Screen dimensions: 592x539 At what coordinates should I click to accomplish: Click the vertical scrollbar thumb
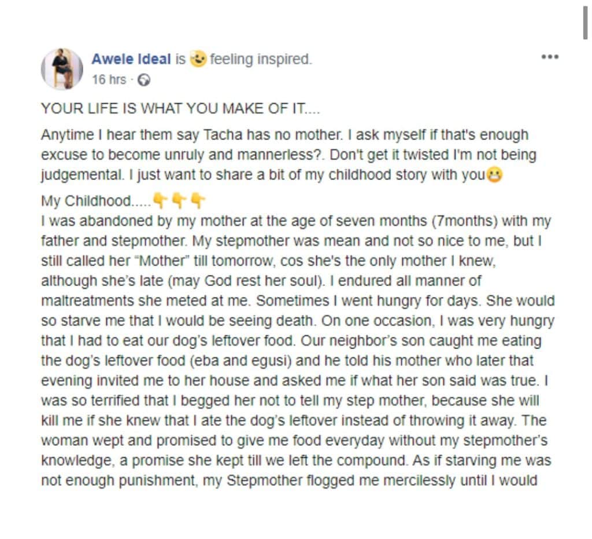(585, 23)
